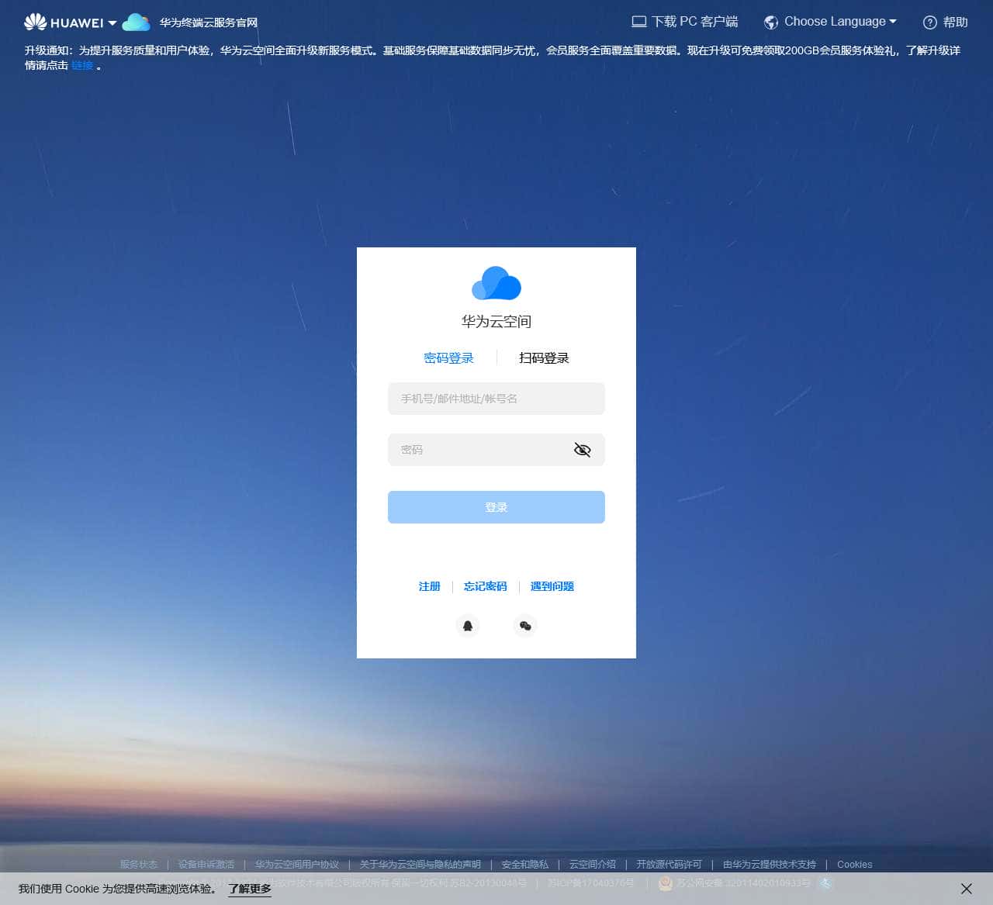Screen dimensions: 993x905
Task: Click the help question mark icon
Action: (x=930, y=22)
